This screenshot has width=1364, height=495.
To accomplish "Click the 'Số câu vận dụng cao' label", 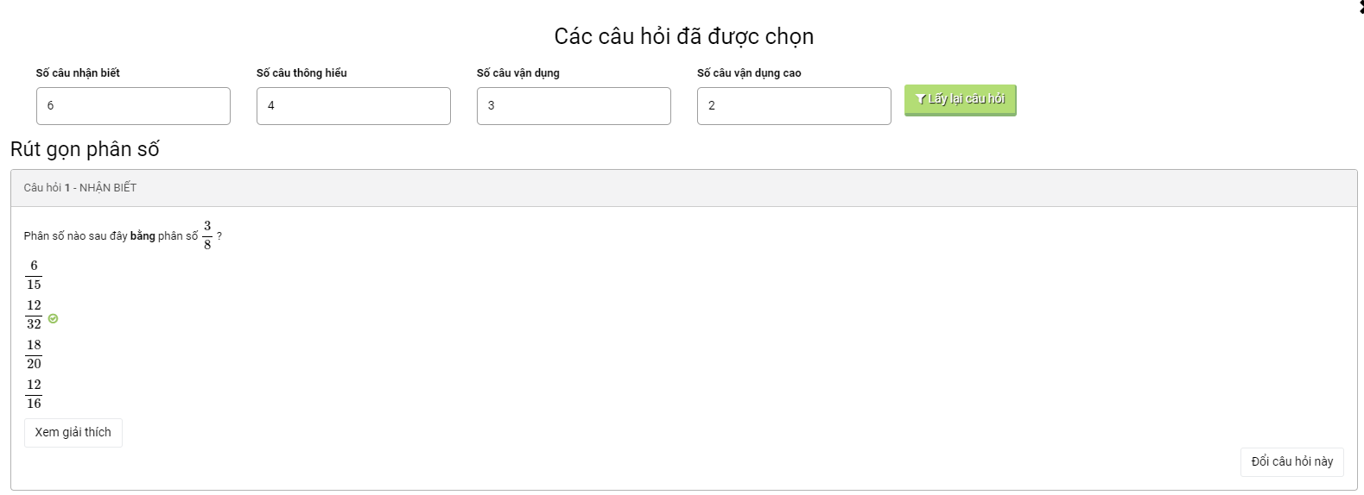I will tap(749, 73).
